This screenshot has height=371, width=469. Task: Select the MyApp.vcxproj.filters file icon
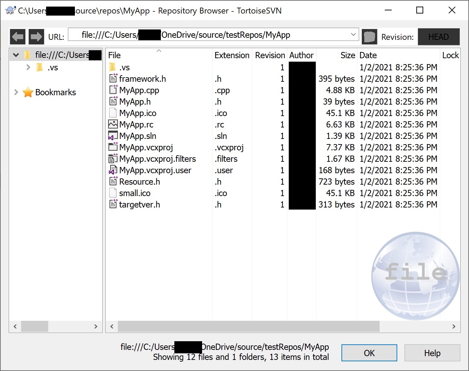113,159
